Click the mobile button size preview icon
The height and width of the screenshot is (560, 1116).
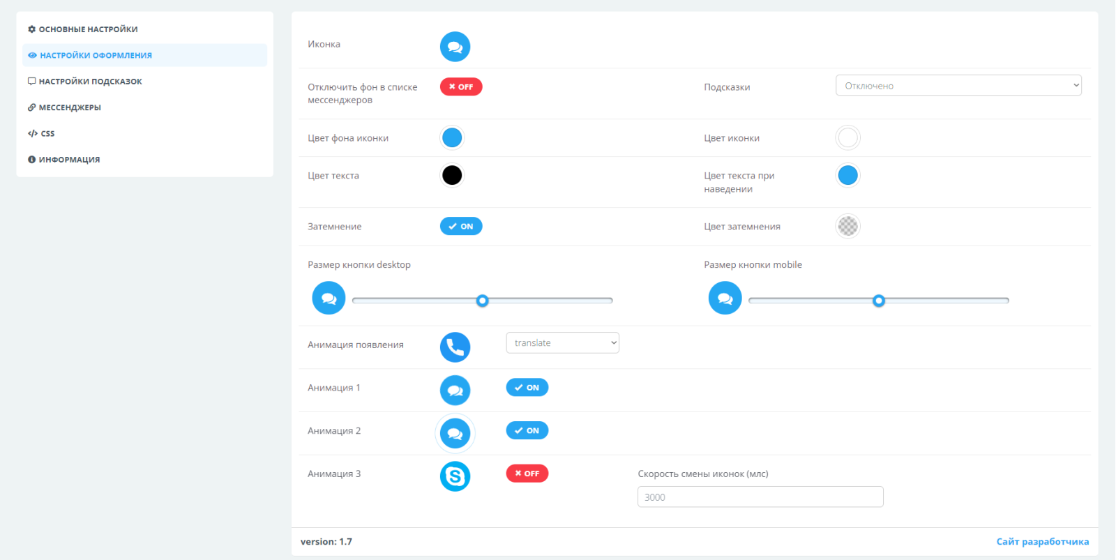(725, 298)
